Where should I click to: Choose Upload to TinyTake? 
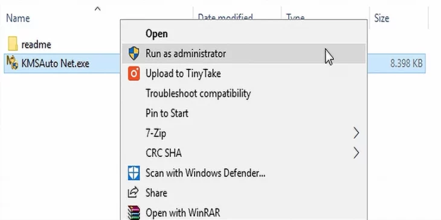click(x=244, y=74)
